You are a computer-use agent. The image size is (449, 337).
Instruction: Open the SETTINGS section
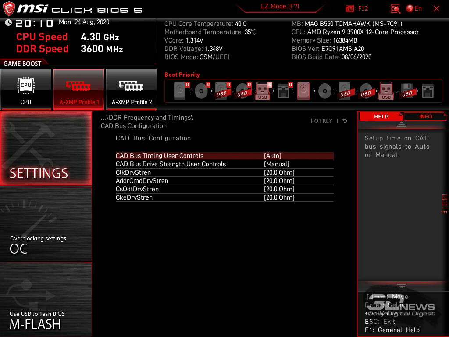click(46, 148)
